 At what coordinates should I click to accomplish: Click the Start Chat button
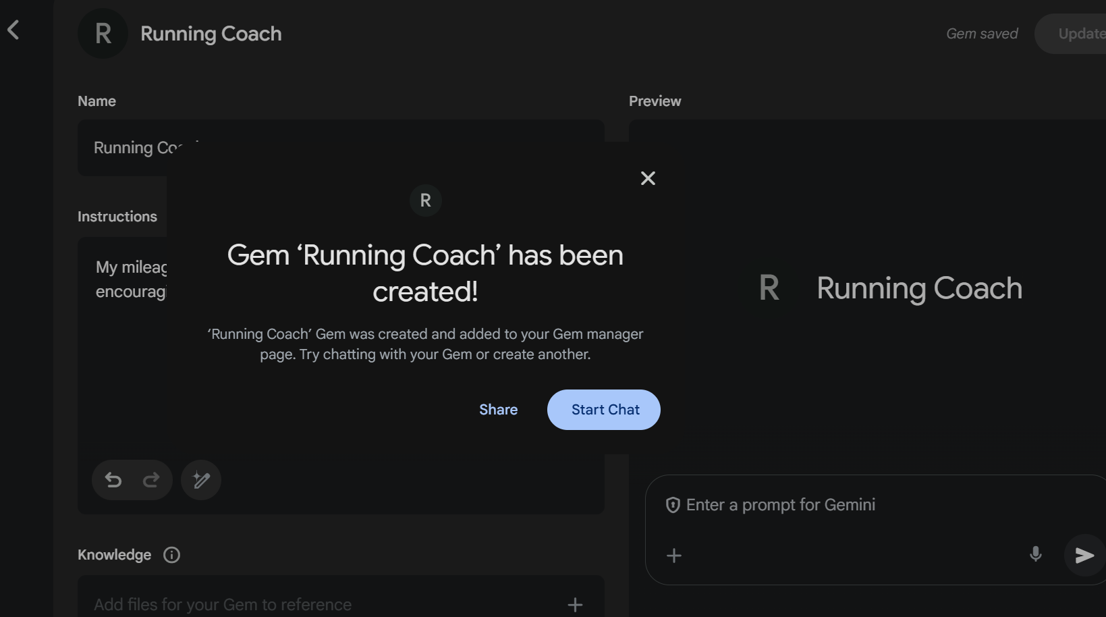[x=604, y=410]
